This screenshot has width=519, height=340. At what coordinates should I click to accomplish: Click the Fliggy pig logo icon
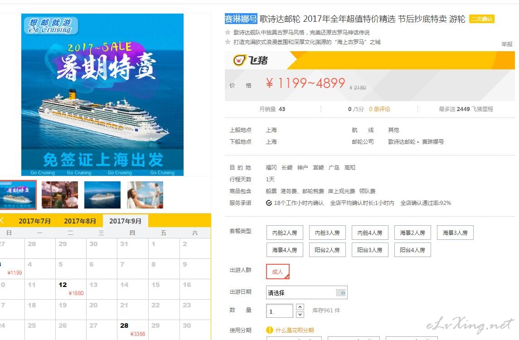(239, 60)
